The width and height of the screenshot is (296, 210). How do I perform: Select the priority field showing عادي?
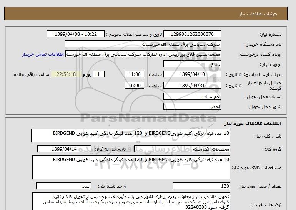(x=192, y=64)
